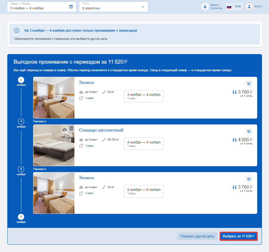269x252 pixels.
Task: Open 'Стандарт двухместный' room title link
Action: (x=101, y=130)
